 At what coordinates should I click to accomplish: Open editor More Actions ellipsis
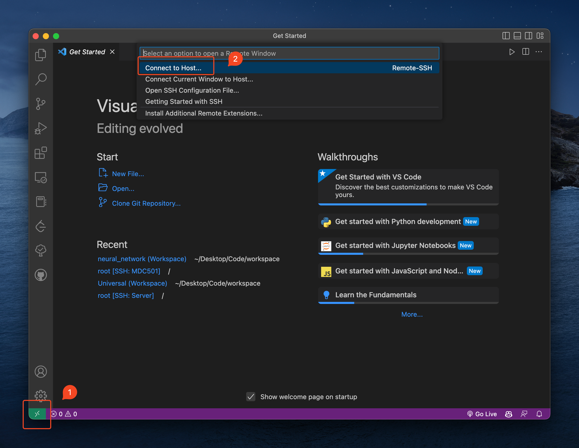click(539, 52)
